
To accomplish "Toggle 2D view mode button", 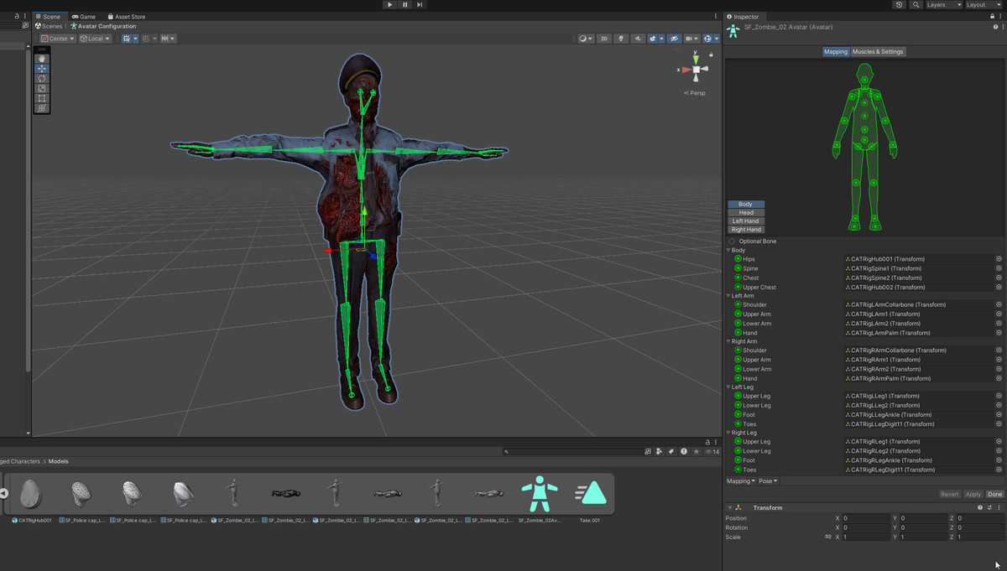I will [604, 39].
